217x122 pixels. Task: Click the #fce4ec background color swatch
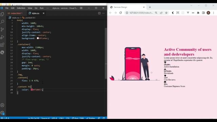click(x=38, y=38)
